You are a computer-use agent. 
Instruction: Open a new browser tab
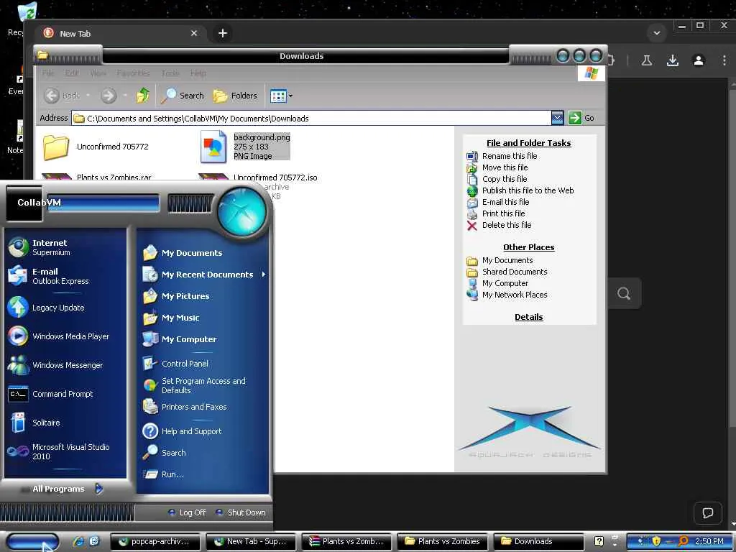pos(223,33)
